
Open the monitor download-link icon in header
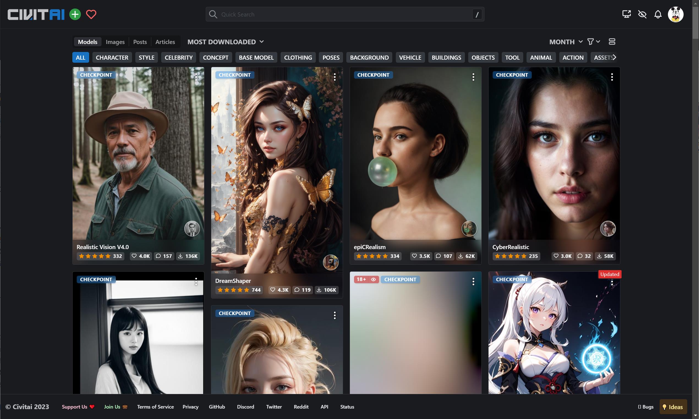pos(626,14)
